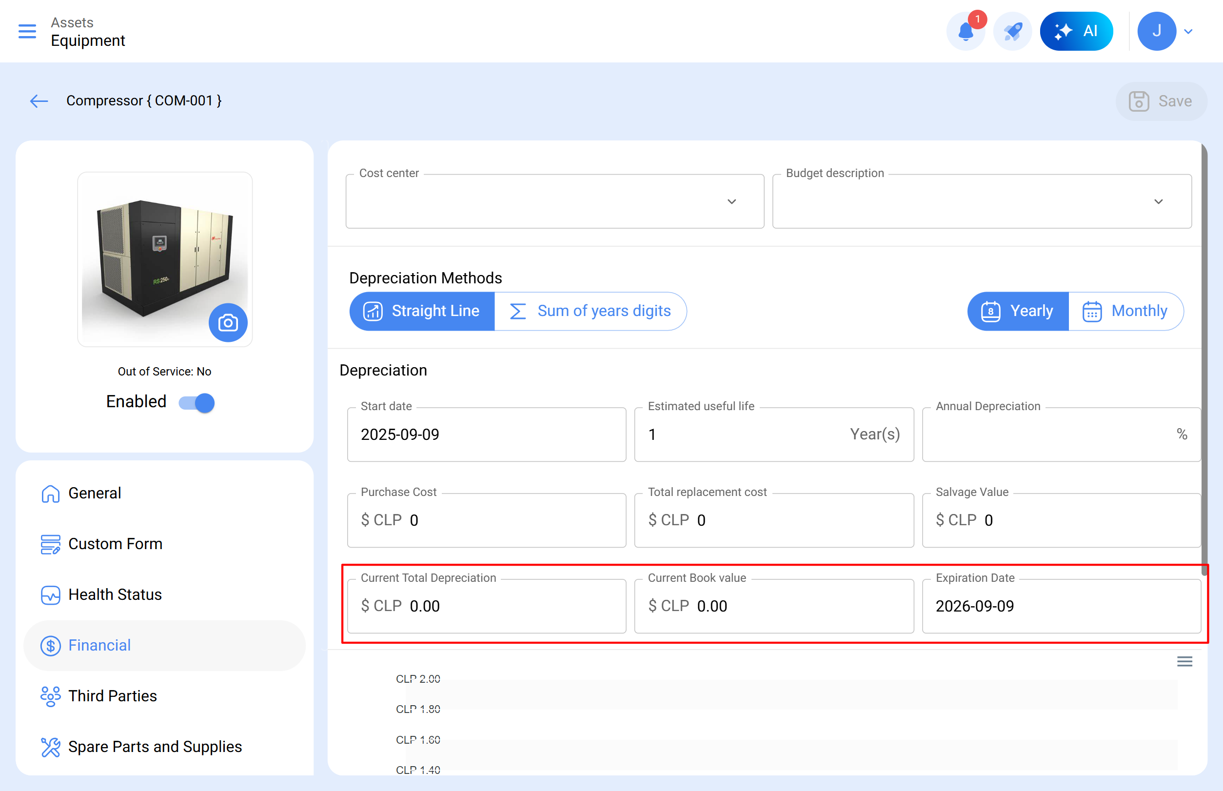Image resolution: width=1223 pixels, height=791 pixels.
Task: Open the AI assistant
Action: point(1076,32)
